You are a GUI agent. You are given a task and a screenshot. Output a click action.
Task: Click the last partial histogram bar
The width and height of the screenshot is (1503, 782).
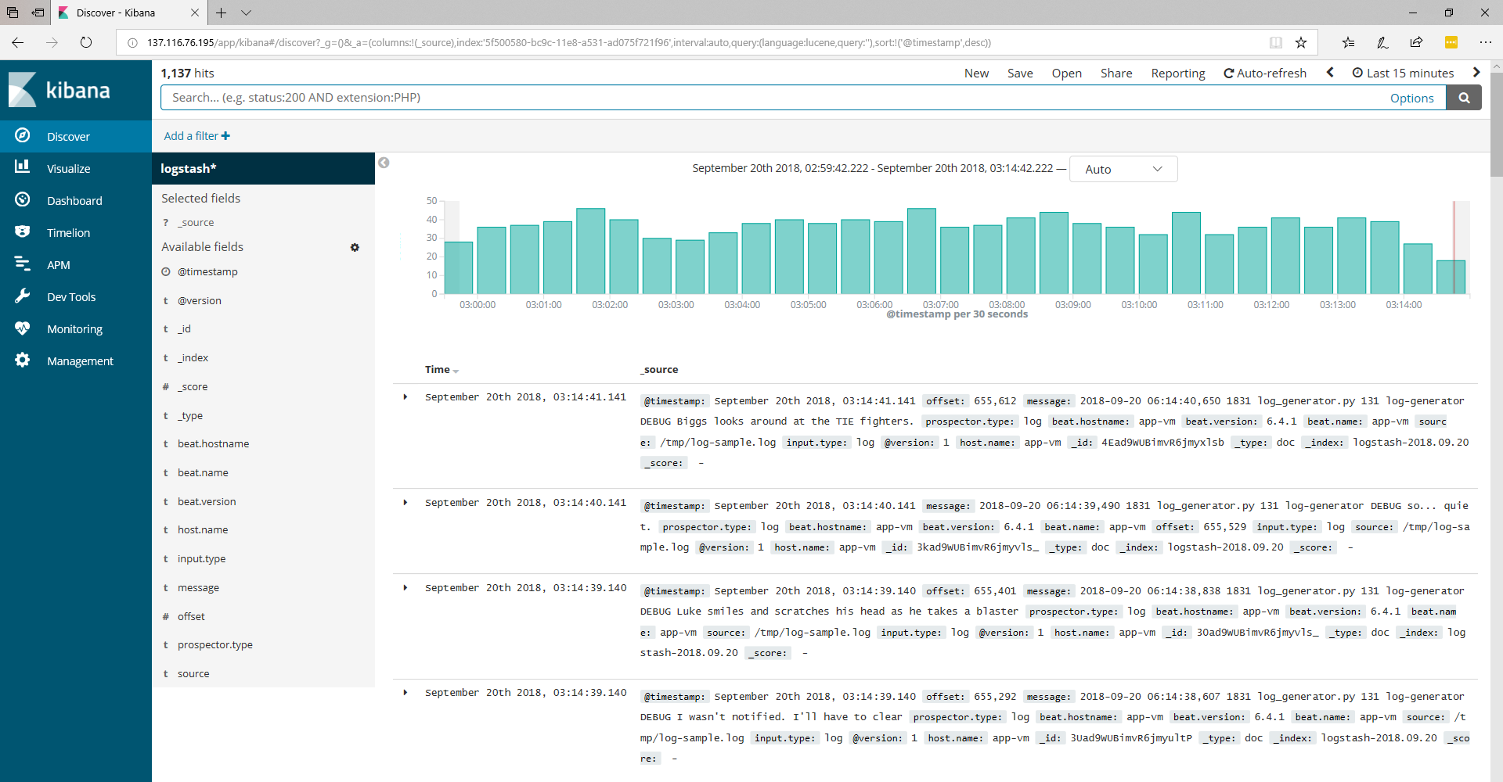(x=1450, y=277)
